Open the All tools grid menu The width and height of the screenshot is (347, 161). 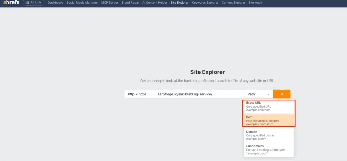tap(34, 3)
